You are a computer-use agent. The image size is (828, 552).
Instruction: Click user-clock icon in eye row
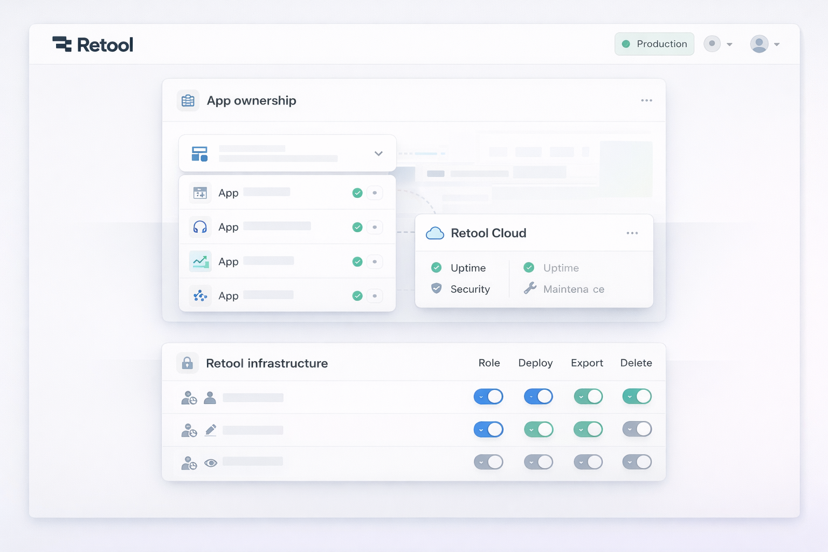(189, 463)
